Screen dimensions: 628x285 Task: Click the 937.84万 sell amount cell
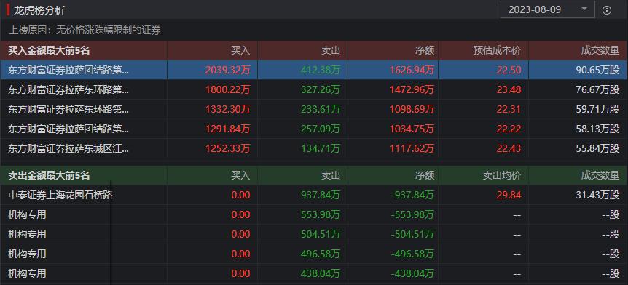click(321, 195)
